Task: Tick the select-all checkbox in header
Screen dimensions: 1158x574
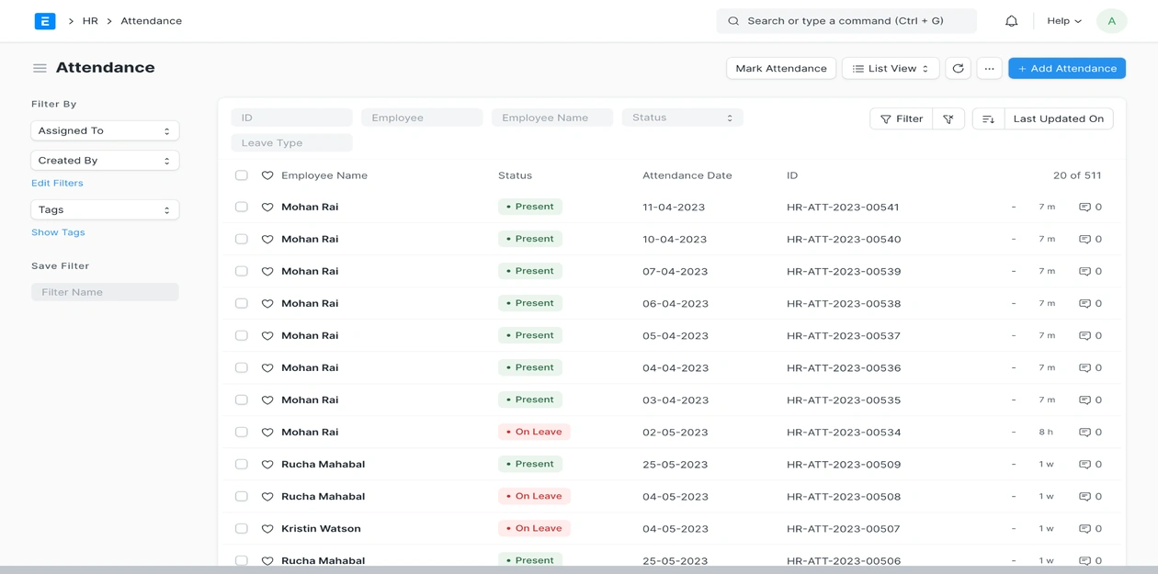Action: (242, 175)
